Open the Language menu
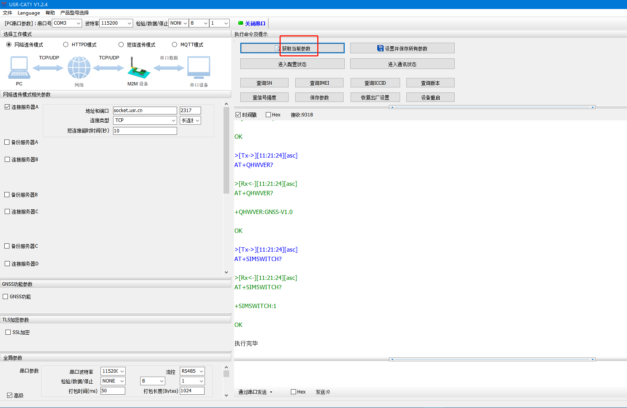The height and width of the screenshot is (408, 627). [x=29, y=13]
